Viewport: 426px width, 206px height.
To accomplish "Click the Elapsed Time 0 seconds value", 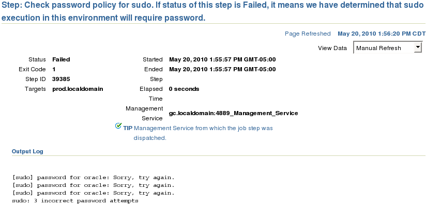I will click(184, 89).
